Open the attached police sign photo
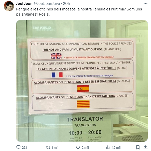Viewport: 151px width, 151px height. pyautogui.click(x=82, y=81)
